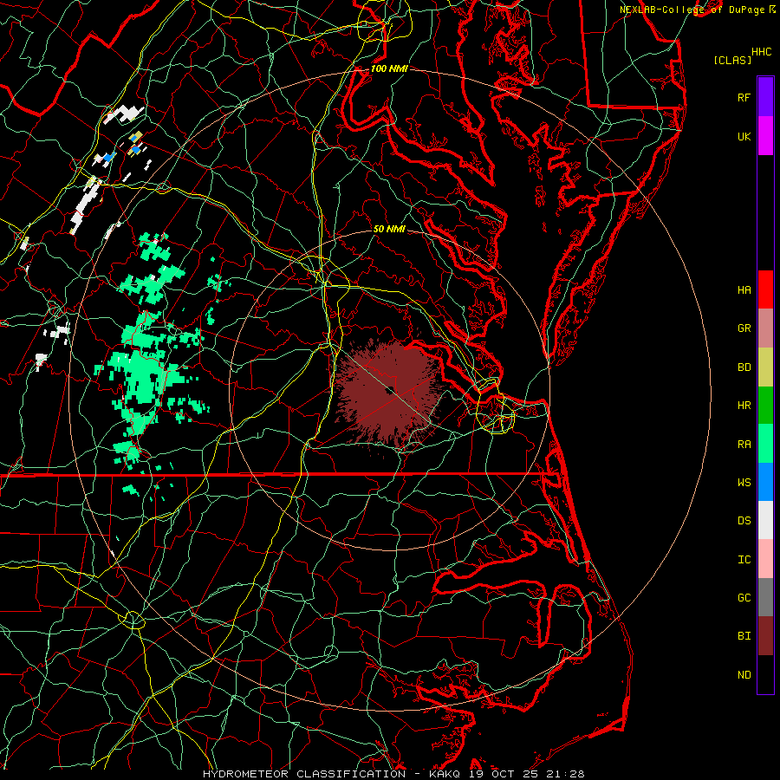Click the HA legend label
This screenshot has width=780, height=780.
[x=744, y=289]
